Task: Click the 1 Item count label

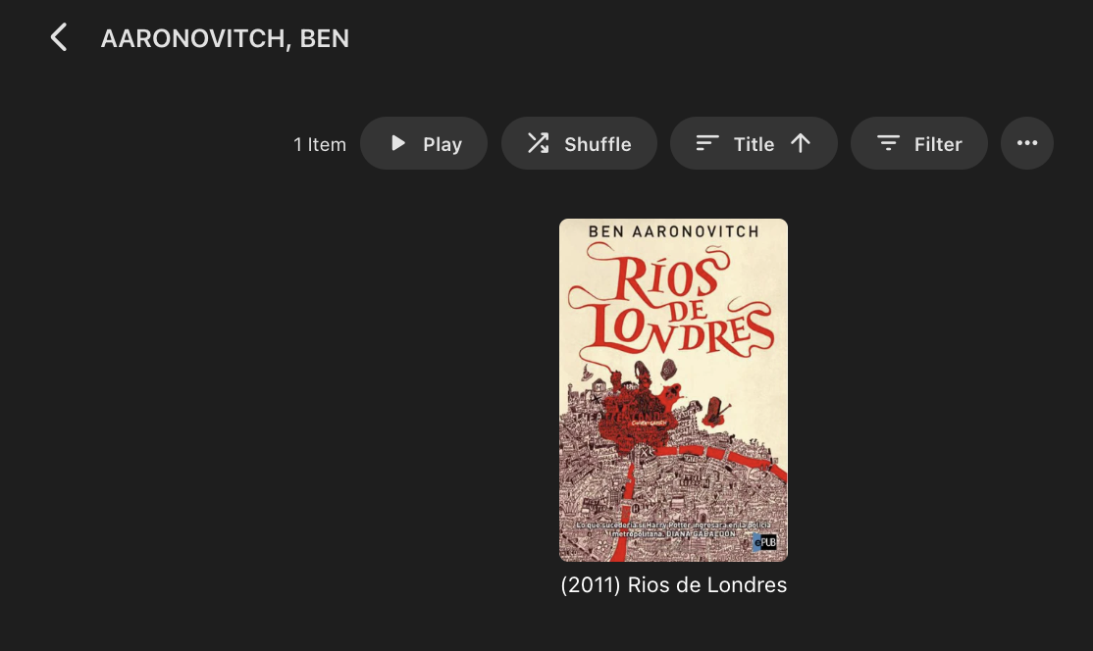Action: [320, 144]
